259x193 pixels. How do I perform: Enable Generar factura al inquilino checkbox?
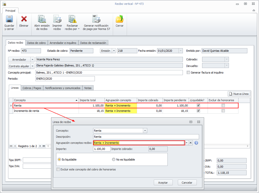click(188, 73)
